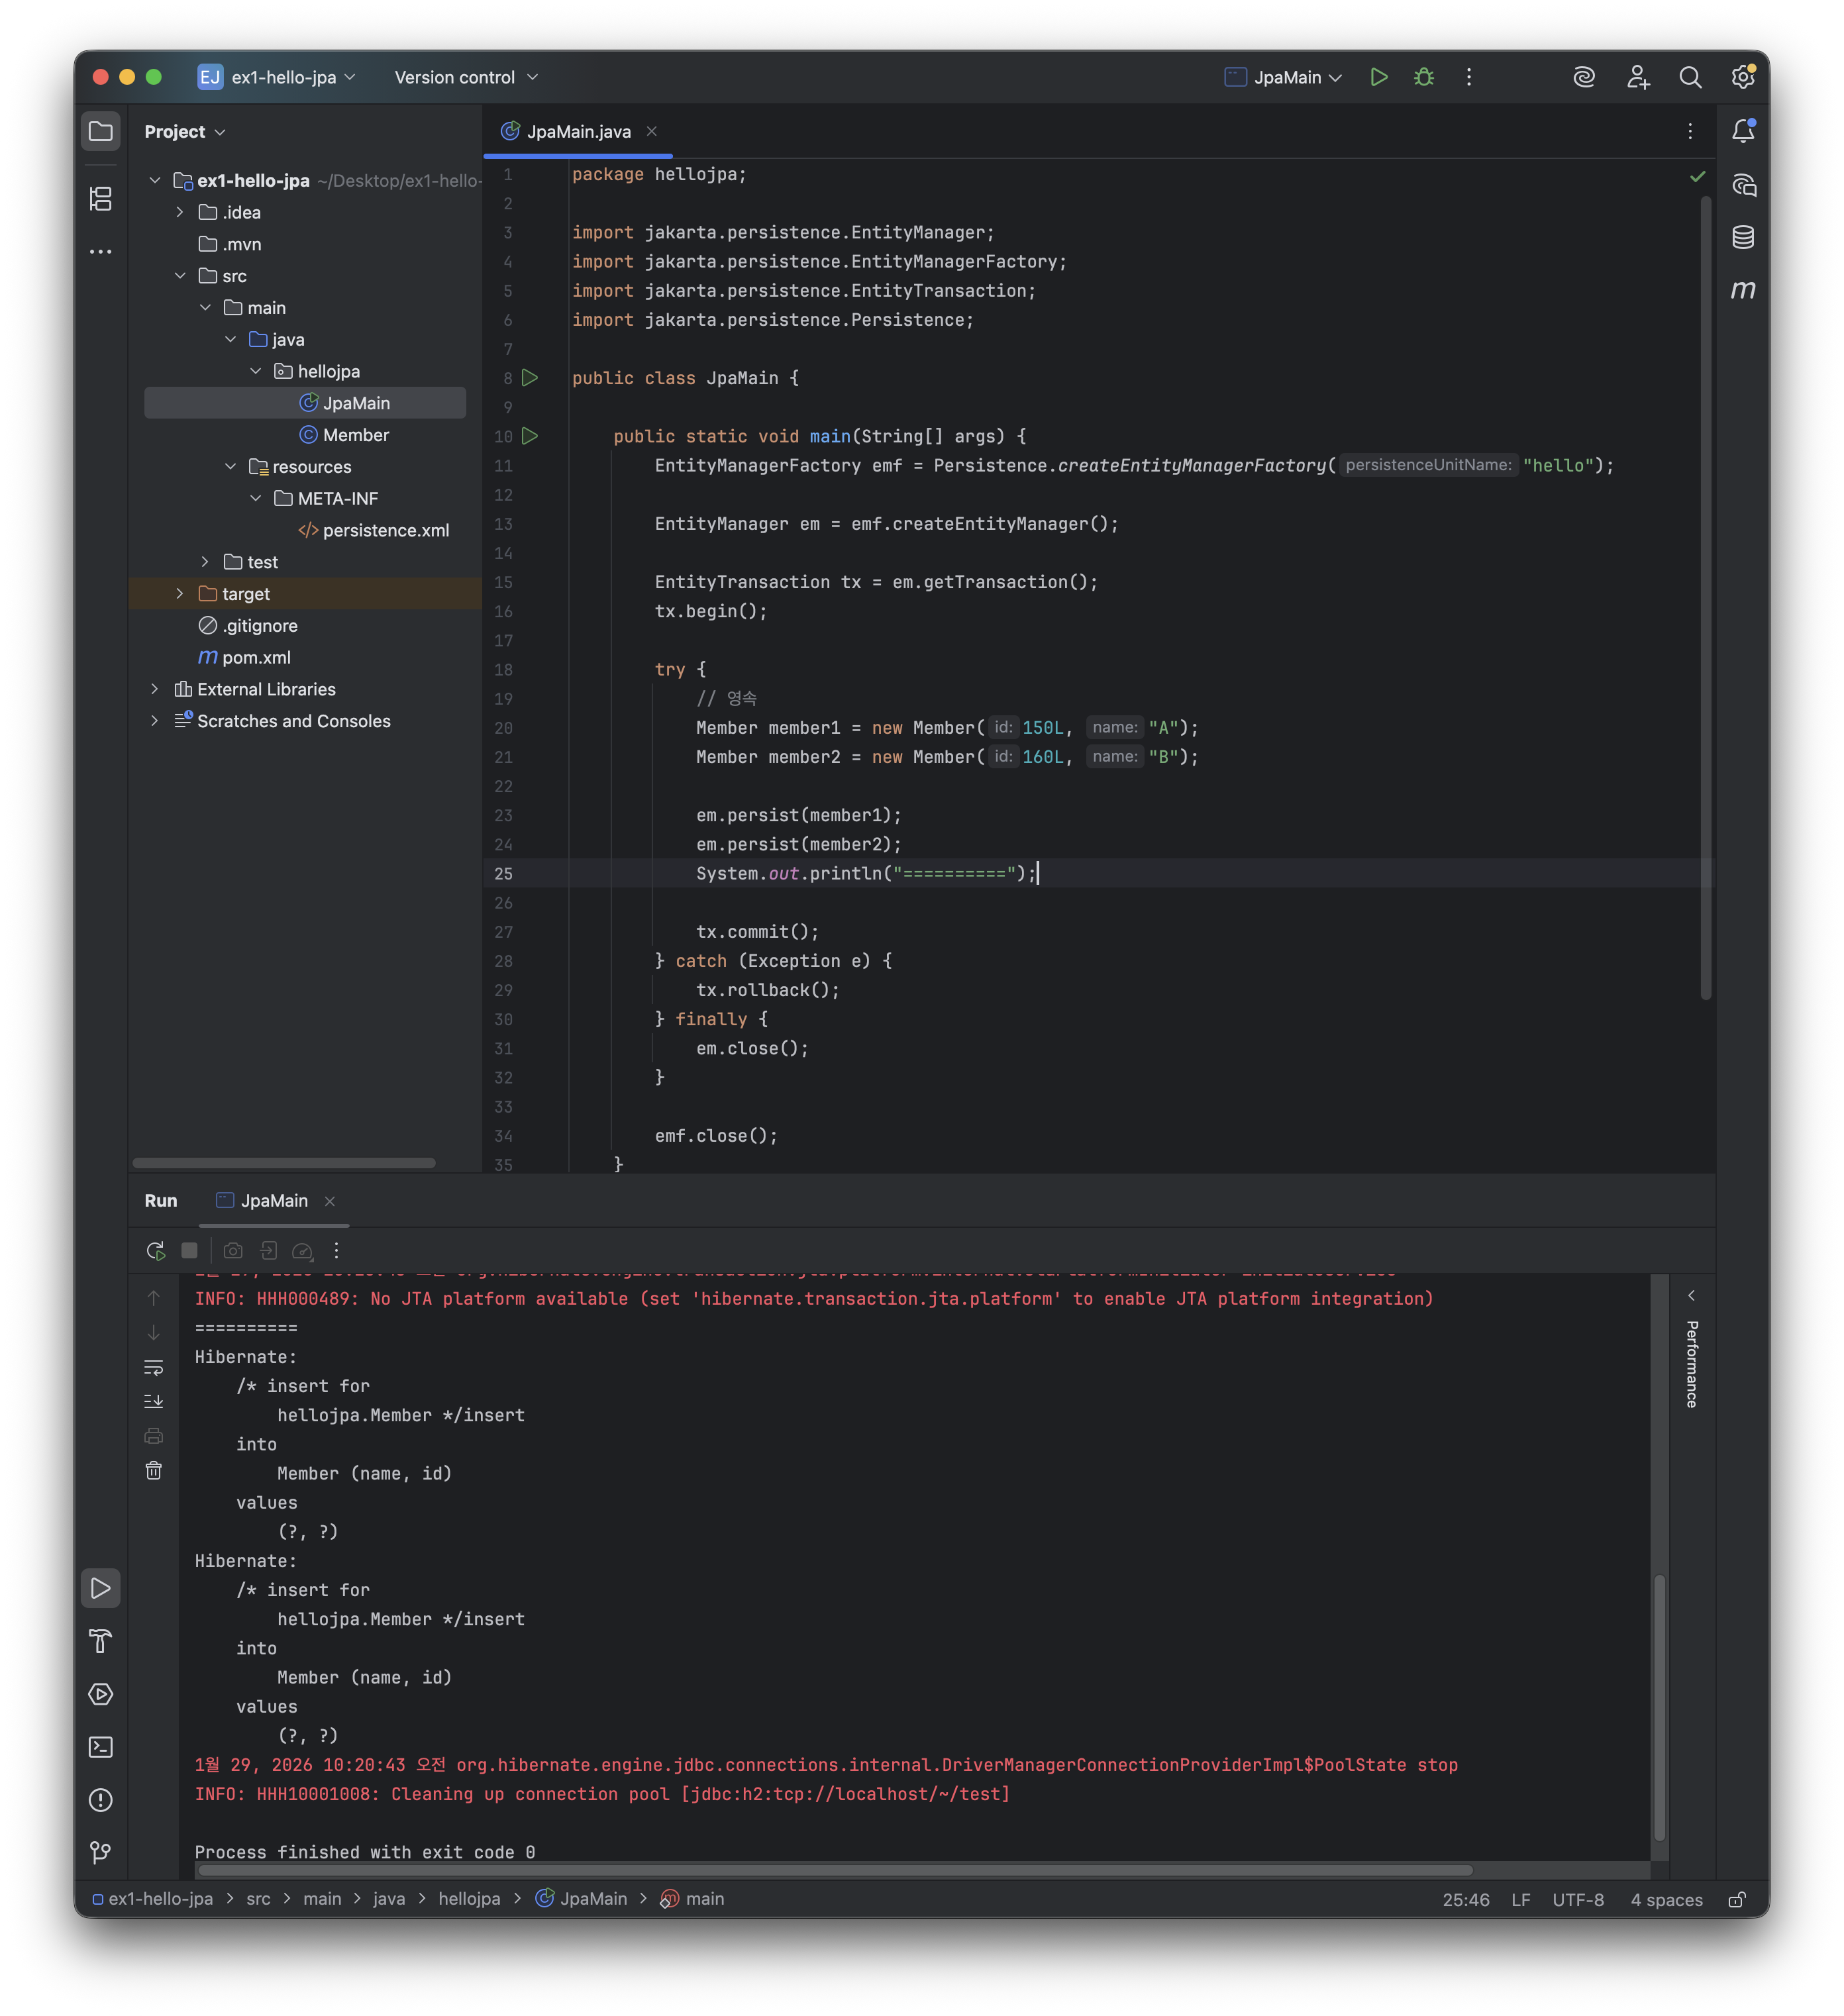This screenshot has width=1844, height=2016.
Task: Click the Rerun JpaMain icon in console
Action: pyautogui.click(x=155, y=1250)
